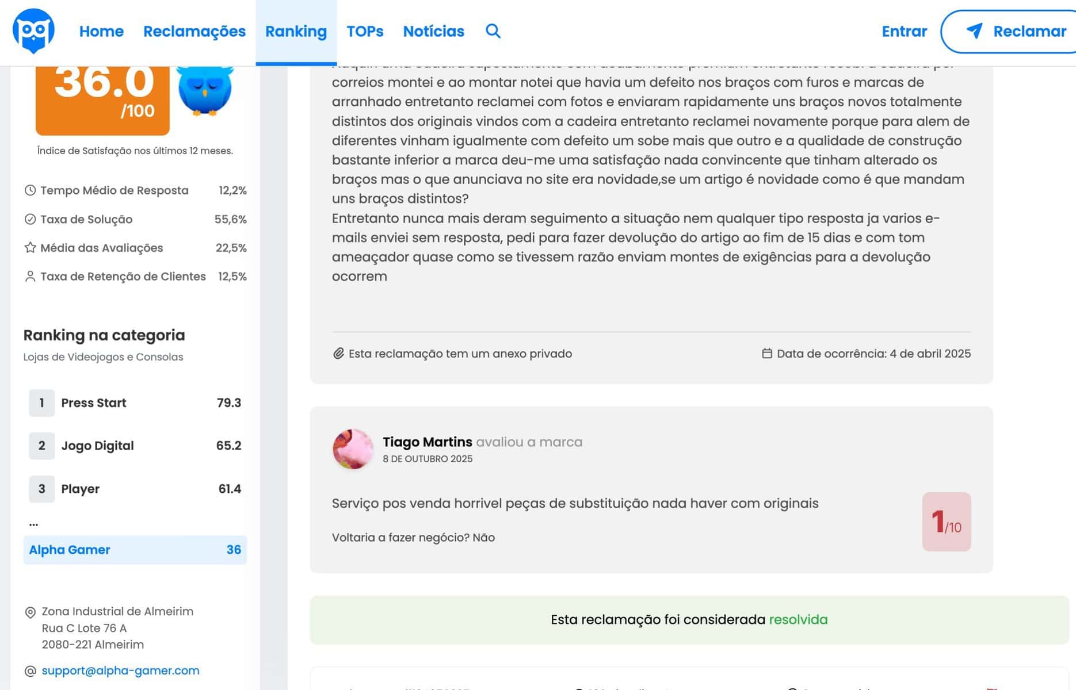Click the paperclip attachment icon
1076x690 pixels.
(x=338, y=354)
